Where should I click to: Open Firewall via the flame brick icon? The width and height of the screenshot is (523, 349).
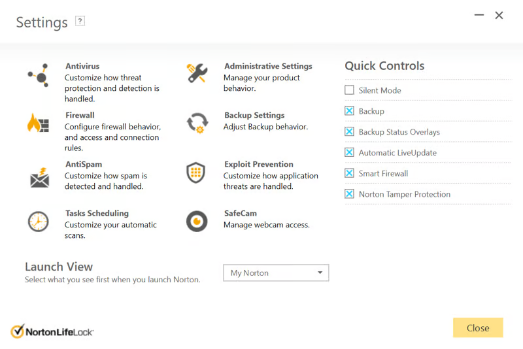point(38,123)
